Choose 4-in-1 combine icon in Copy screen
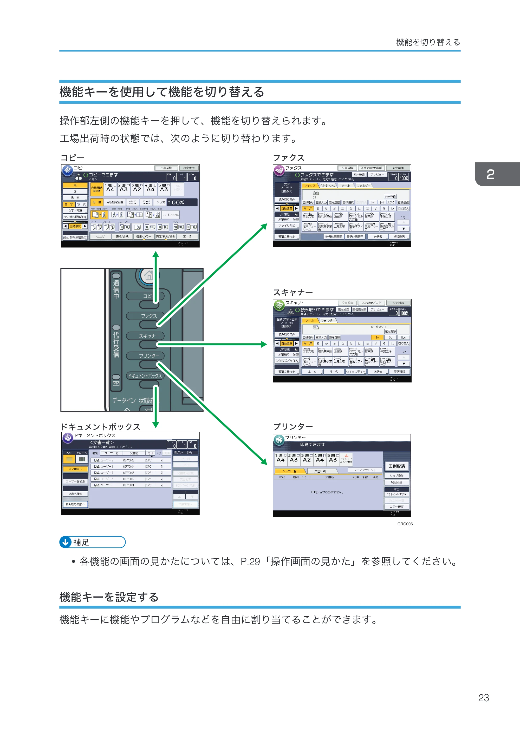 pyautogui.click(x=153, y=214)
